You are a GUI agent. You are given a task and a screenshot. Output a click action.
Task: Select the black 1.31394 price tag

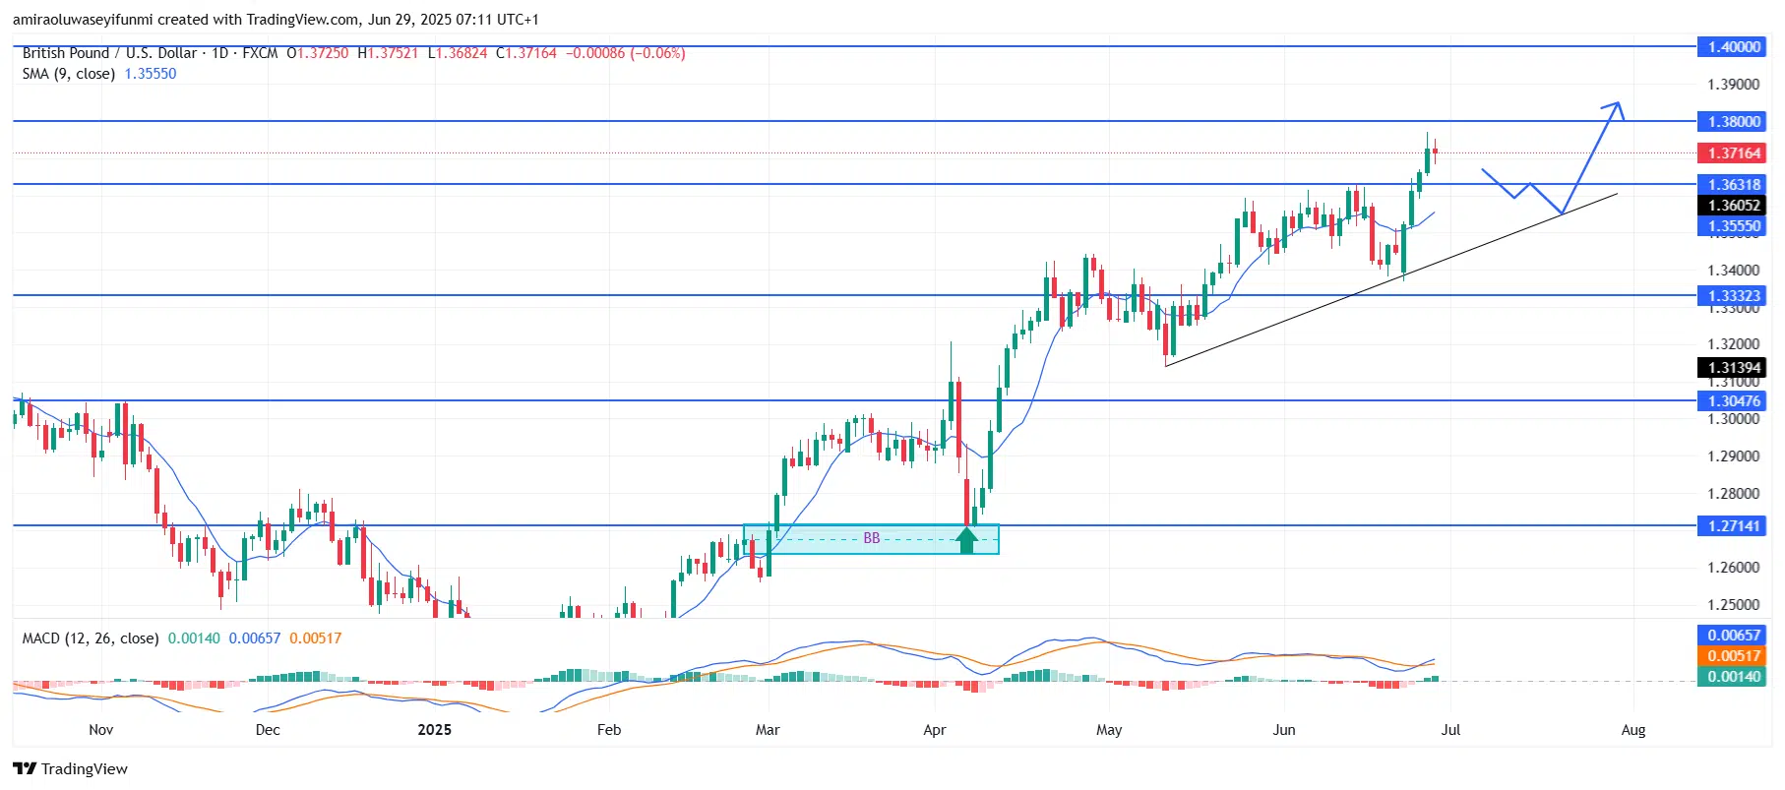point(1733,368)
